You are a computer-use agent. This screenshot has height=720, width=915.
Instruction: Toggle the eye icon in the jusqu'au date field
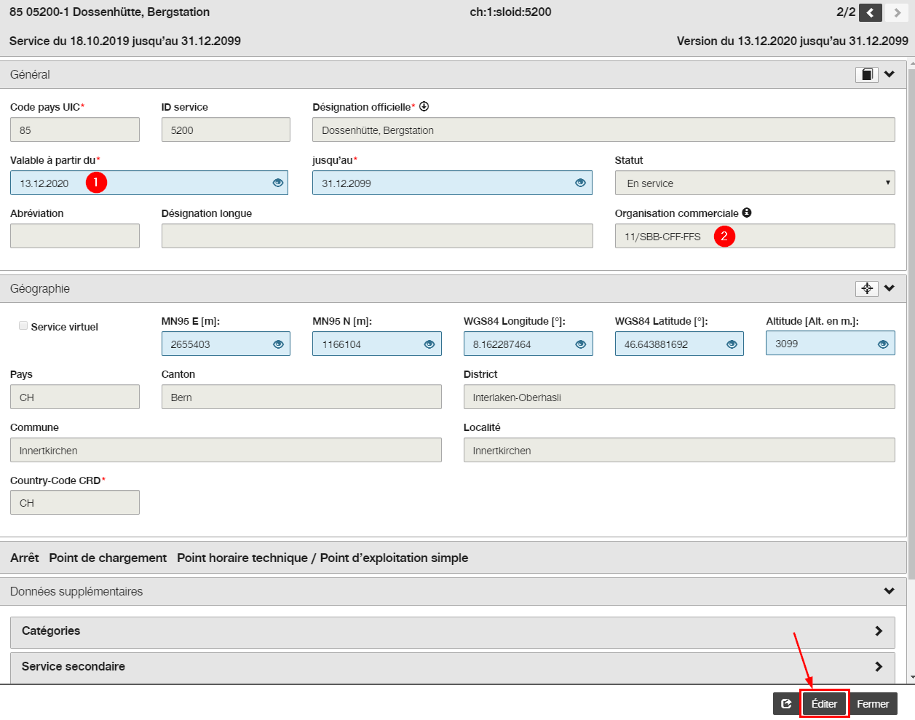(580, 183)
